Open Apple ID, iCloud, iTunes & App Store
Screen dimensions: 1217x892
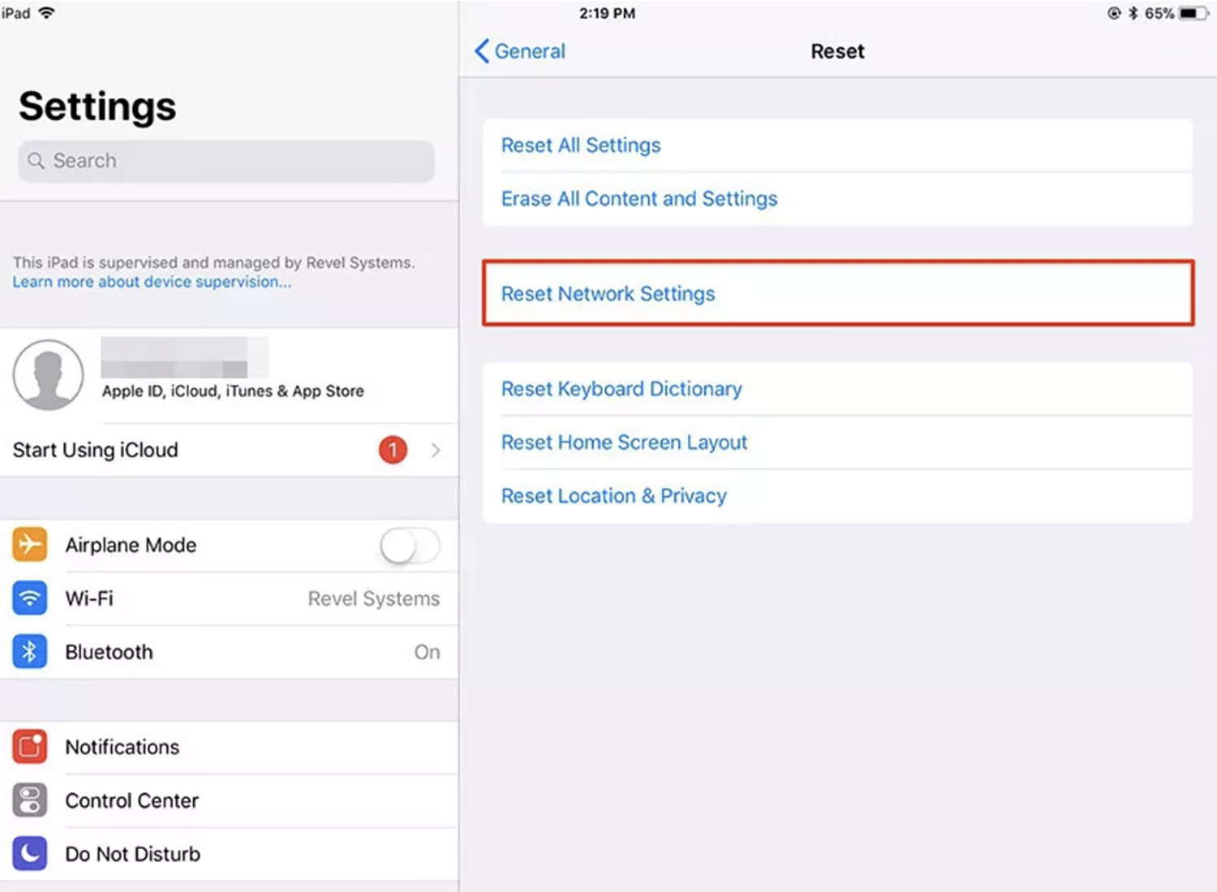tap(229, 375)
